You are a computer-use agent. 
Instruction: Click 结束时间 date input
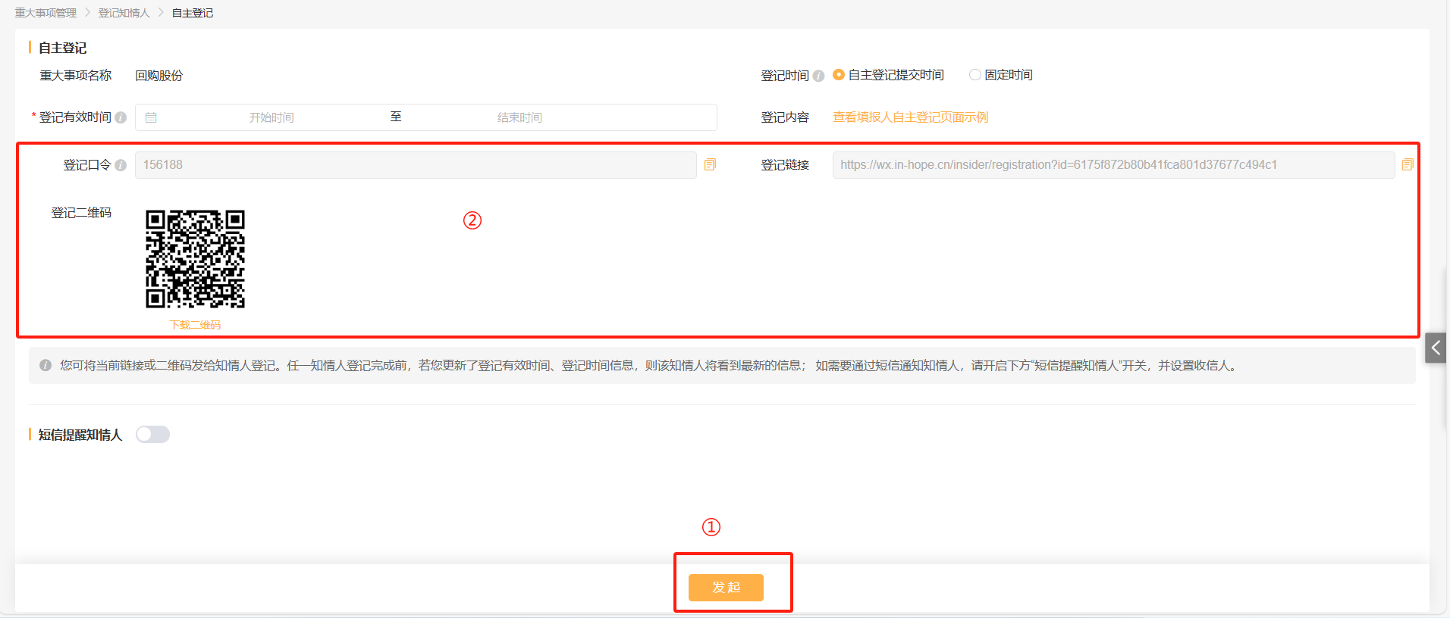(519, 117)
